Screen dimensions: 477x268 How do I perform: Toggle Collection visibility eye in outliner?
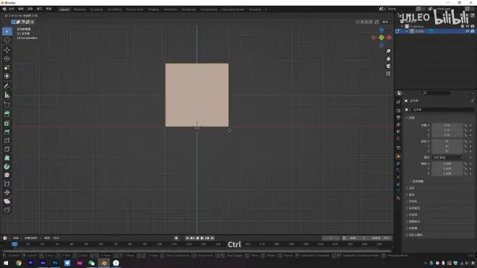point(468,27)
